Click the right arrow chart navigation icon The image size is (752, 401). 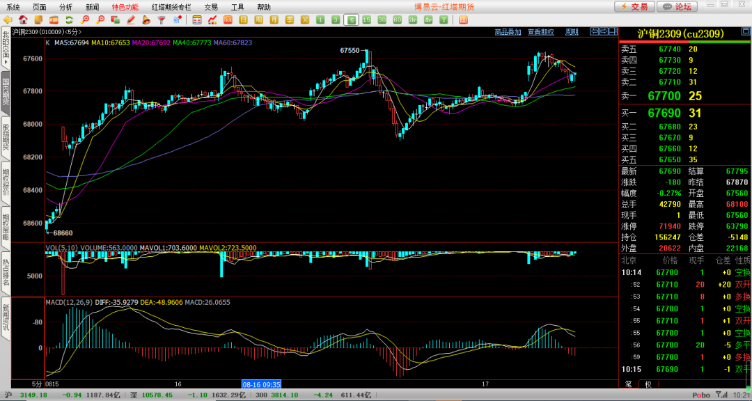point(603,31)
